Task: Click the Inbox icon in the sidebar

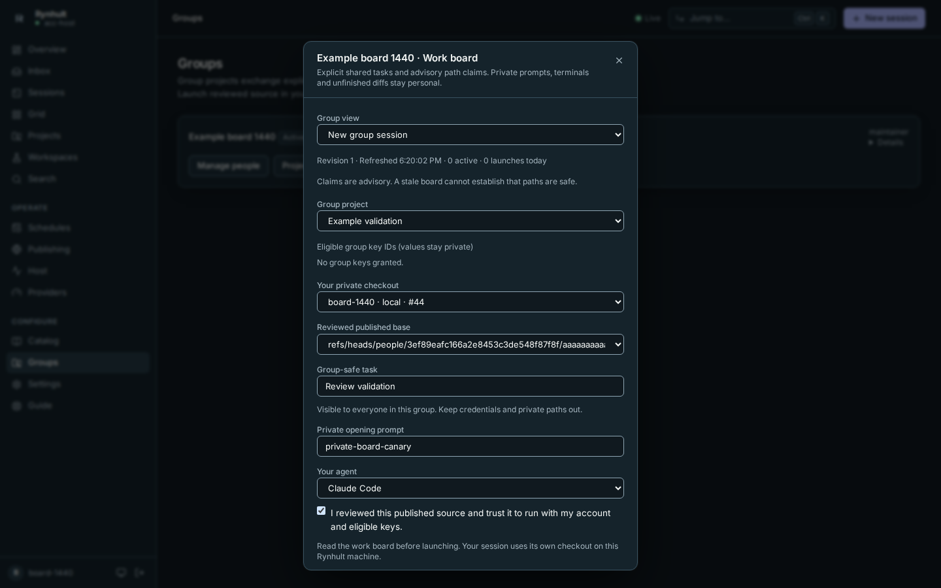Action: click(17, 71)
